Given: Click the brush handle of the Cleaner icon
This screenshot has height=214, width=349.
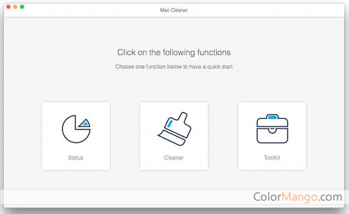Looking at the screenshot, I should point(183,117).
